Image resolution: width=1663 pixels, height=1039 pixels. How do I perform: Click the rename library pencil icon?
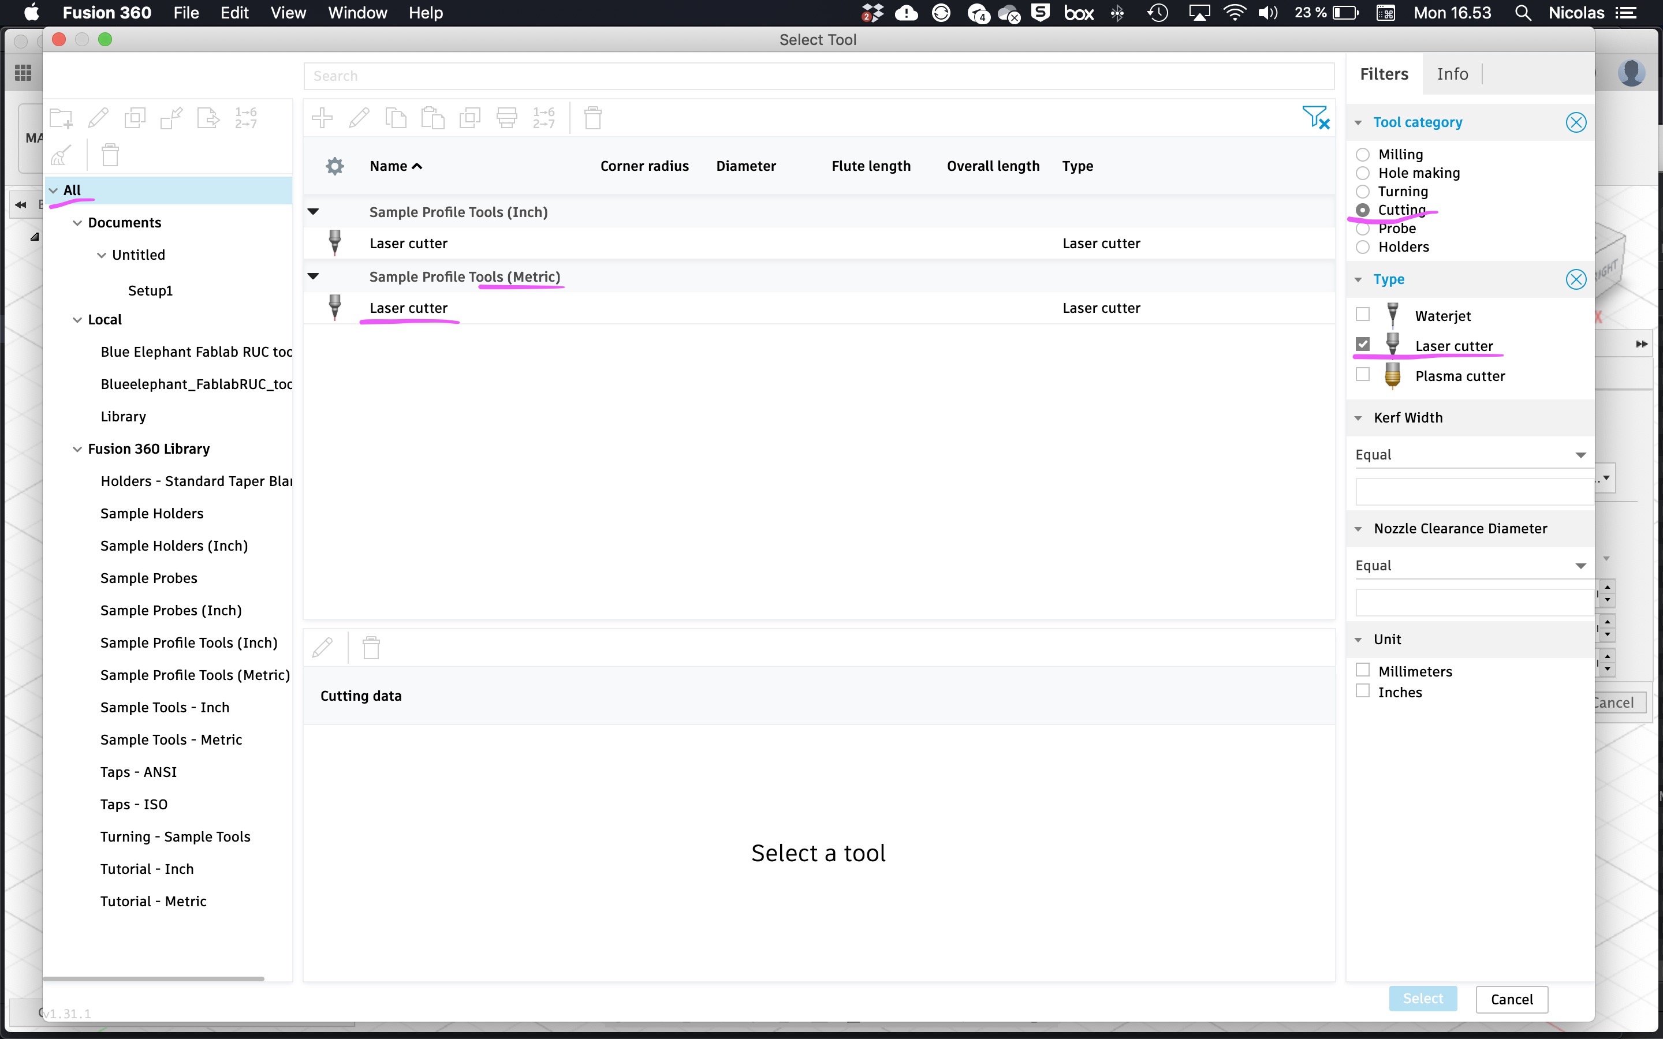pos(98,118)
